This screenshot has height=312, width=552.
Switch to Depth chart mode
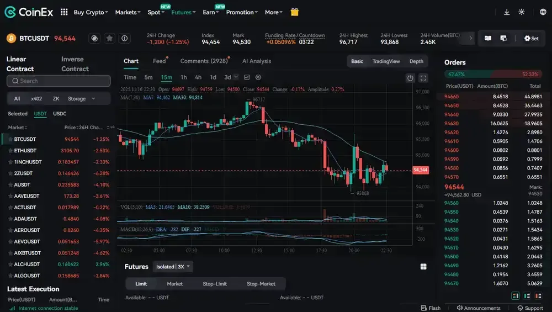pyautogui.click(x=416, y=61)
